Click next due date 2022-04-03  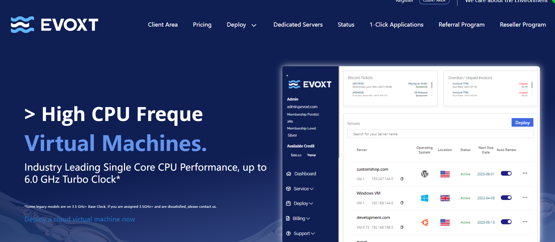[x=486, y=198]
